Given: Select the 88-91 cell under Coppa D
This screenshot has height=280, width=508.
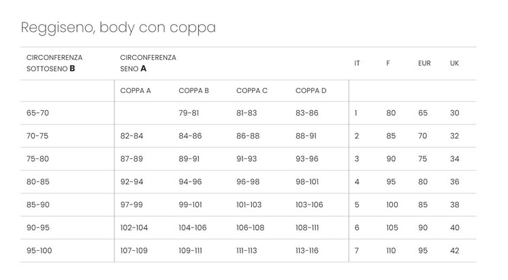Looking at the screenshot, I should (306, 136).
